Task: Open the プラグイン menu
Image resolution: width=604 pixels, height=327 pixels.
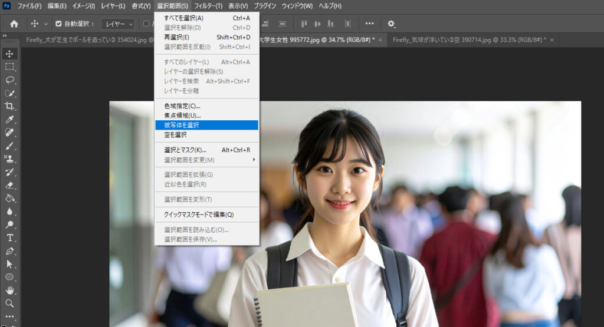Action: (265, 6)
